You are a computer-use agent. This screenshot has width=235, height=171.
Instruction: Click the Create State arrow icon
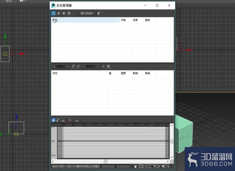click(x=73, y=67)
